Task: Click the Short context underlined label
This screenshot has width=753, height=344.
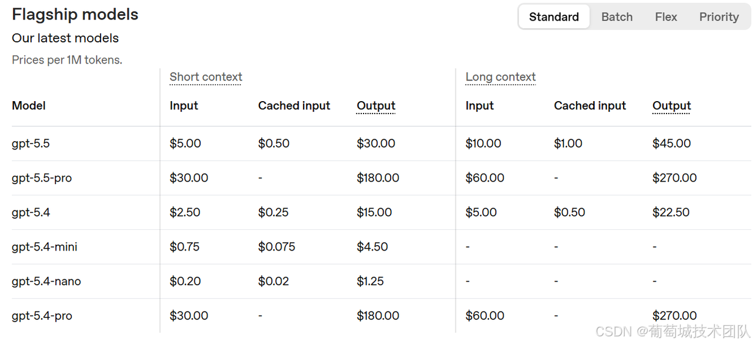Action: click(206, 77)
